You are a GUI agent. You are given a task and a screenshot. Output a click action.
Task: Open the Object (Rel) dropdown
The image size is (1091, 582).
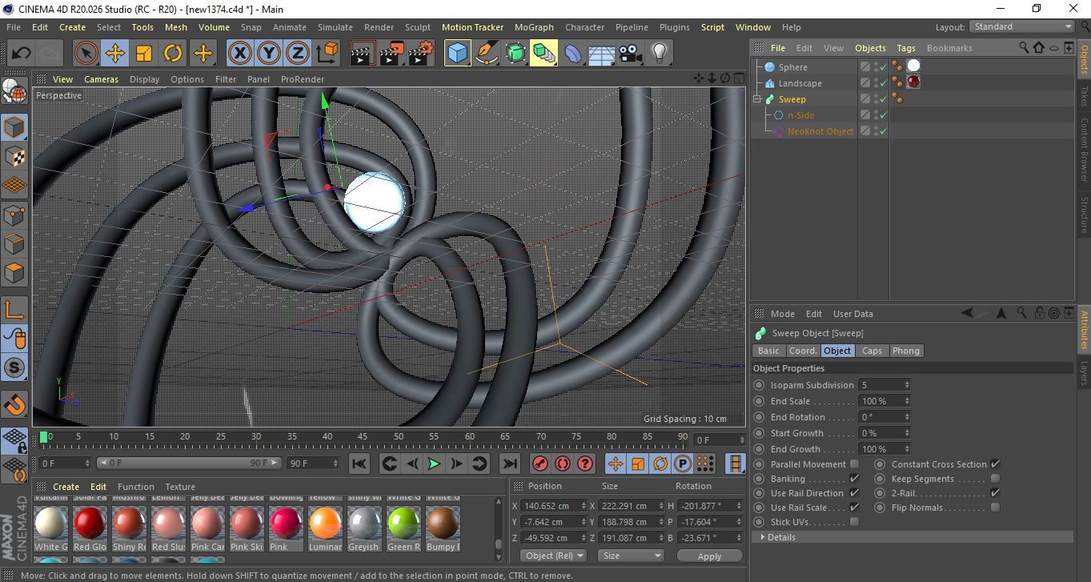click(553, 556)
